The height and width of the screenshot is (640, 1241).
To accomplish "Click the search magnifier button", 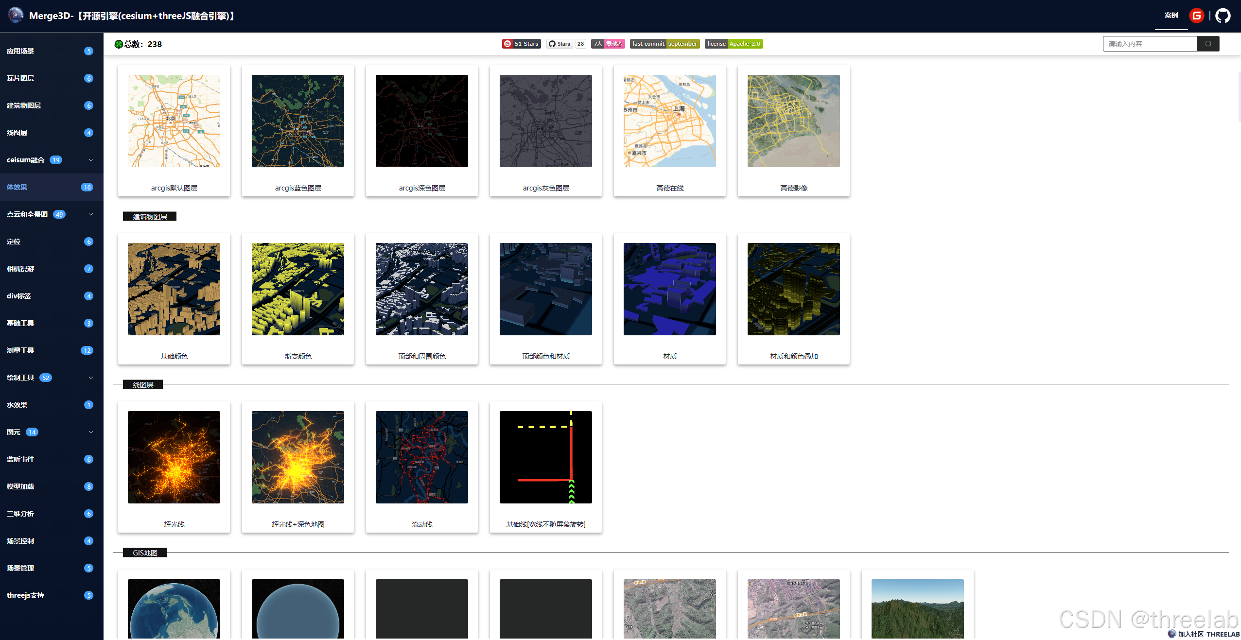I will (1208, 44).
